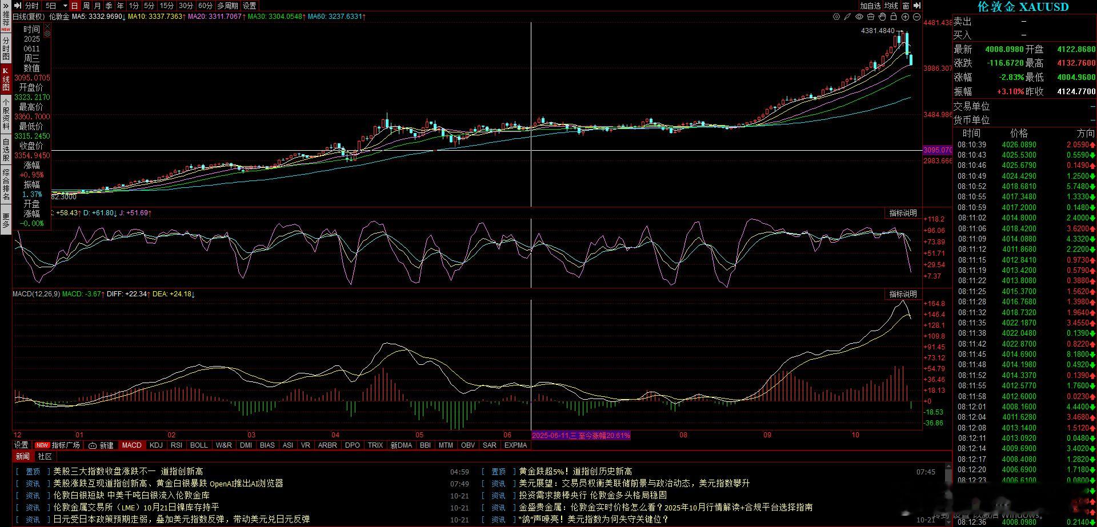Open 综合排名 in the left sidebar
The height and width of the screenshot is (527, 1097).
[x=6, y=184]
